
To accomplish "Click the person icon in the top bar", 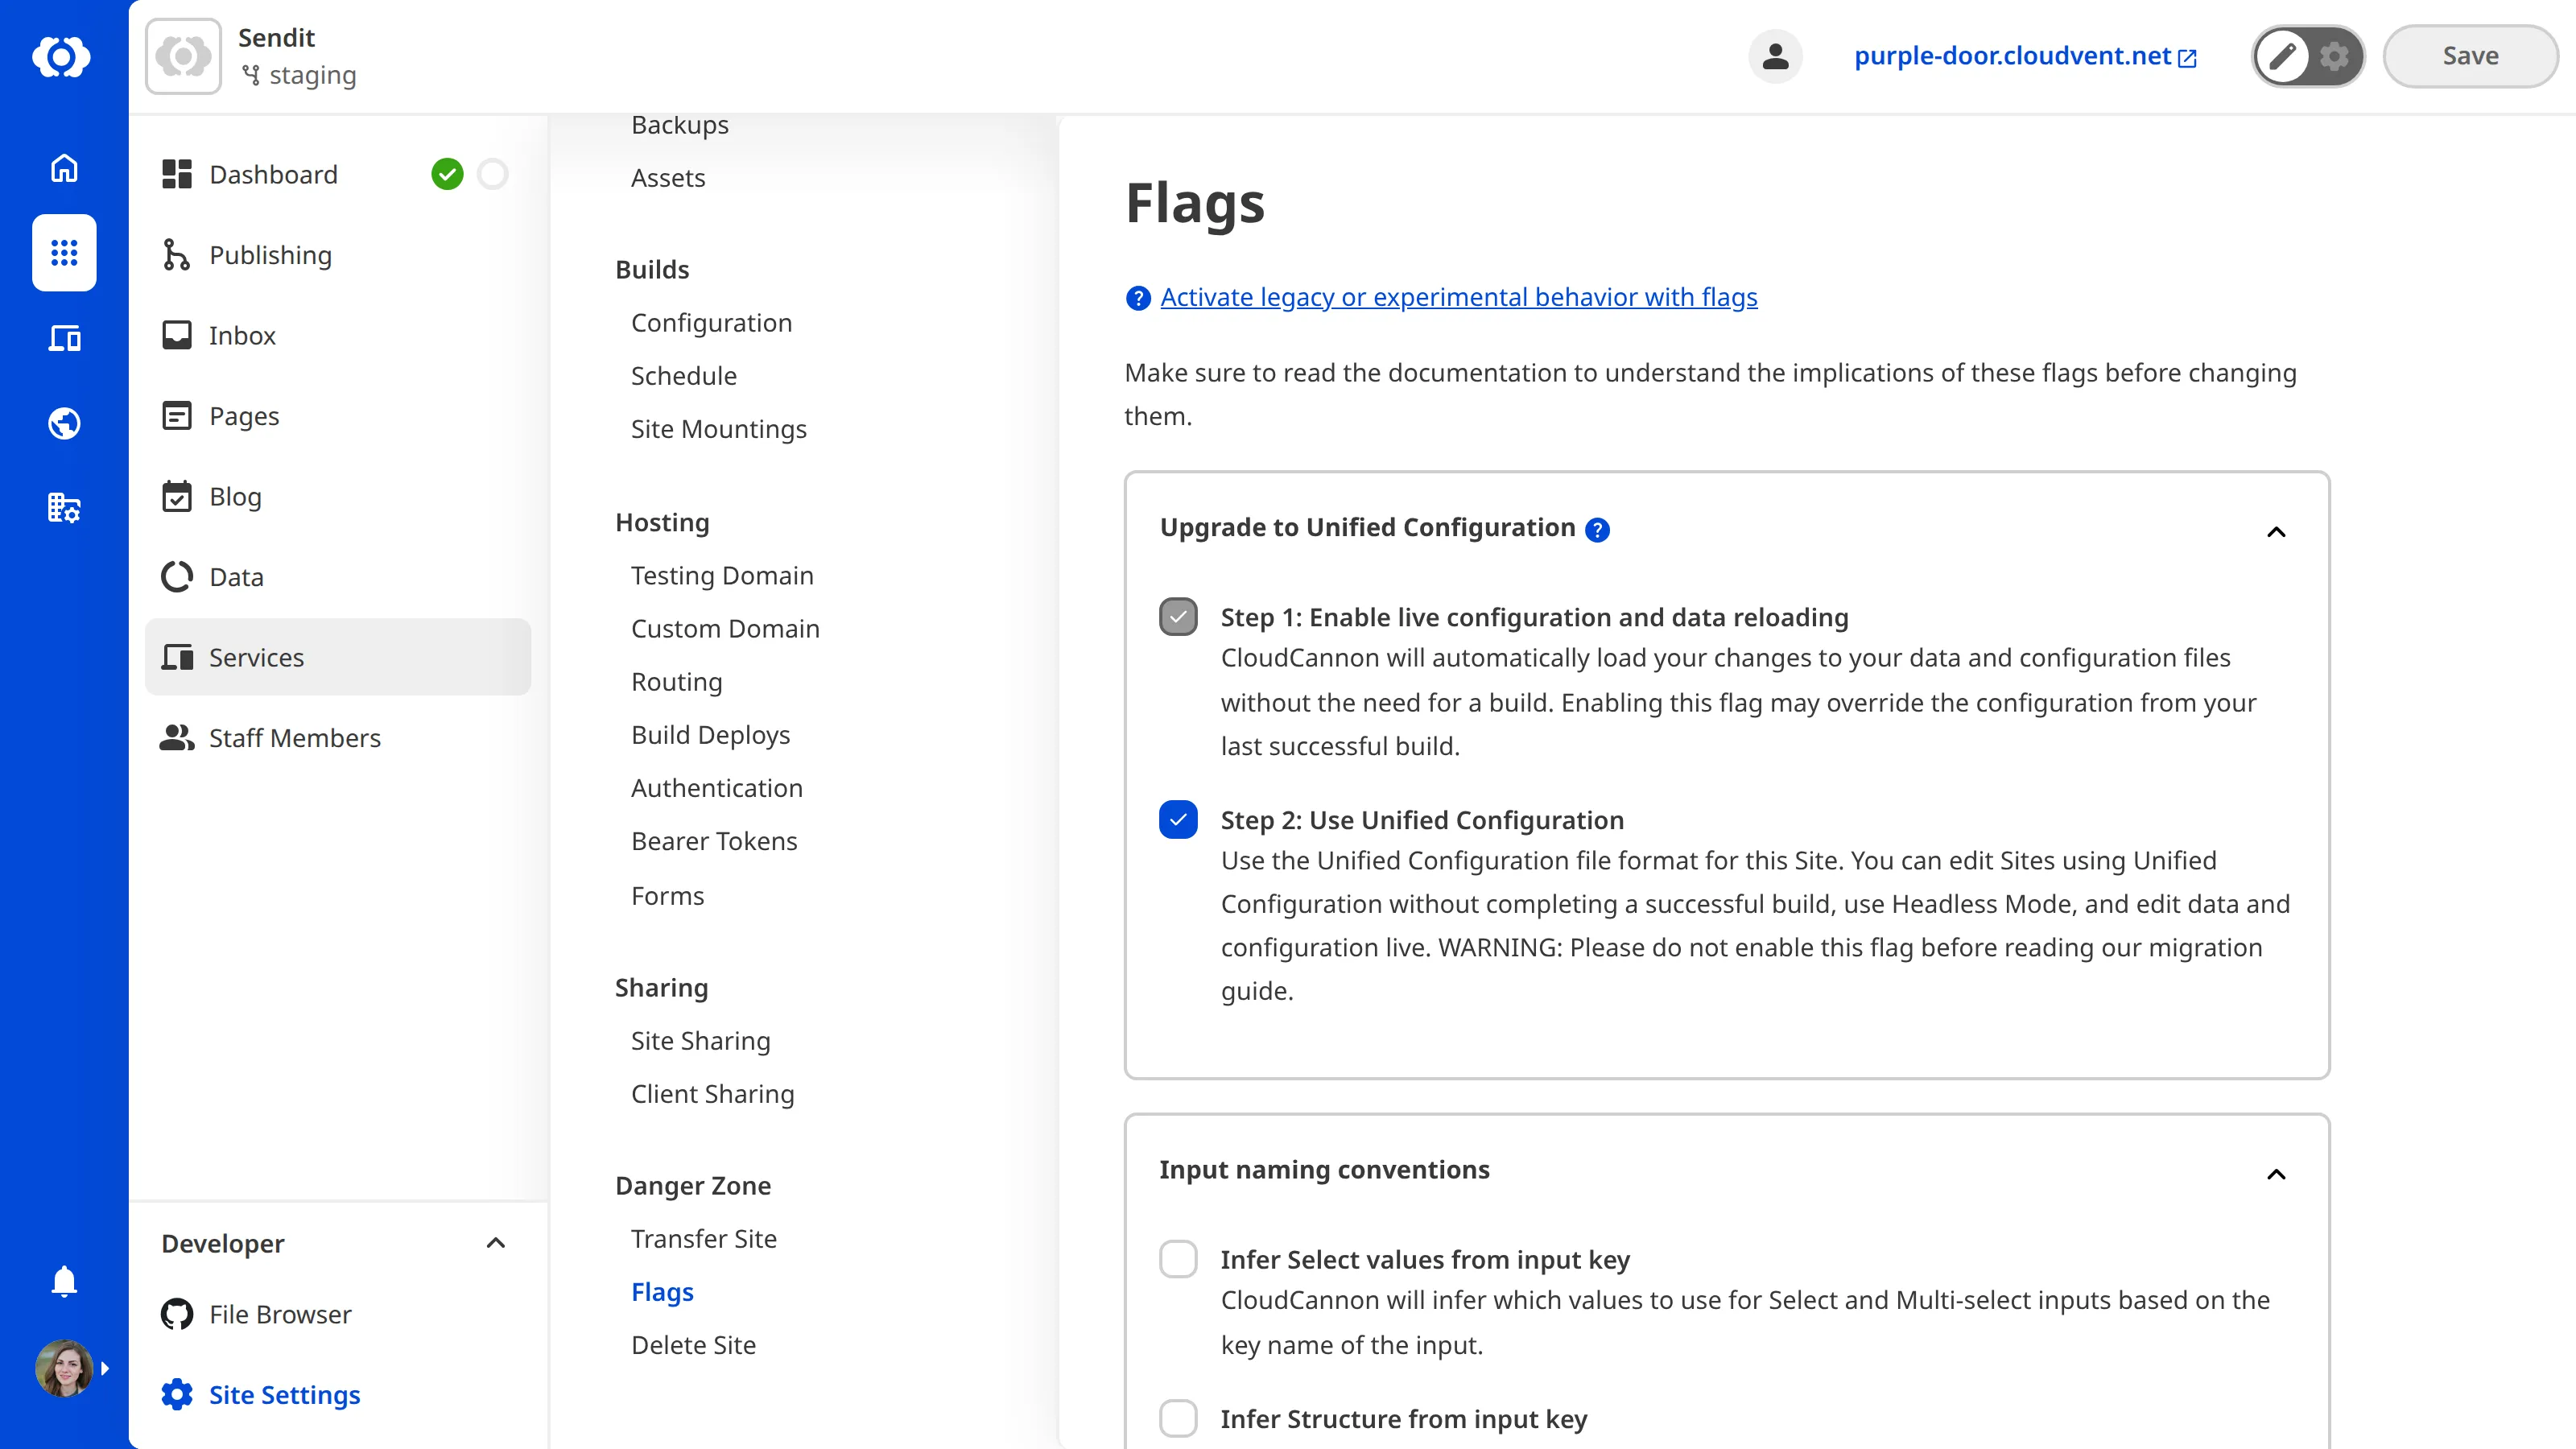I will point(1775,56).
